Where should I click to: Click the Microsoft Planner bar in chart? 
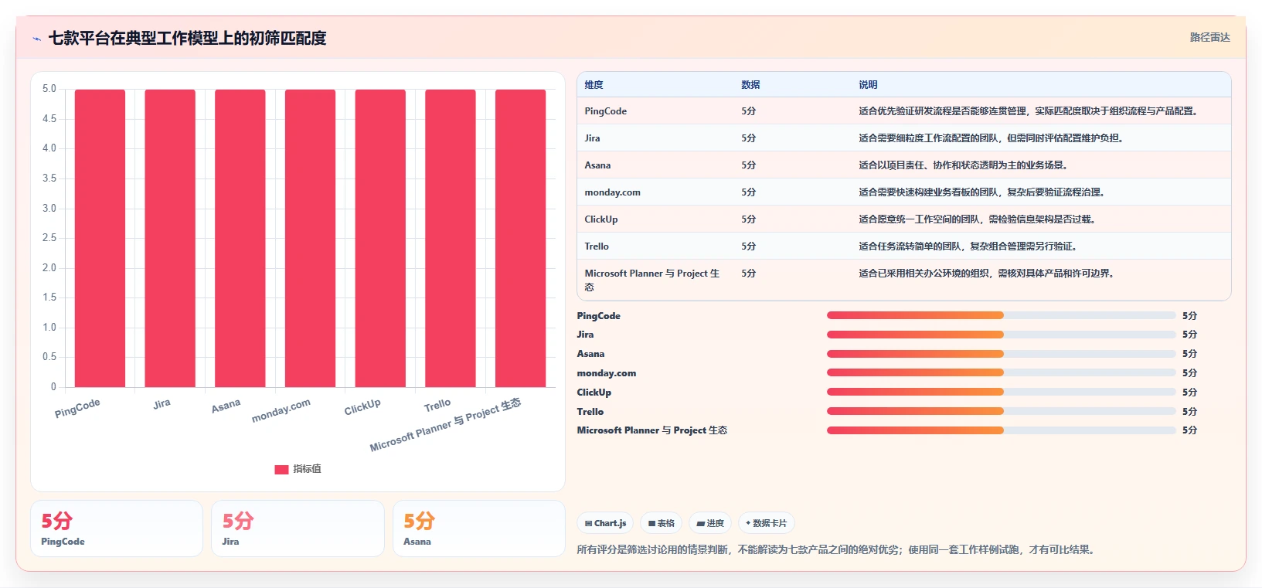[520, 238]
